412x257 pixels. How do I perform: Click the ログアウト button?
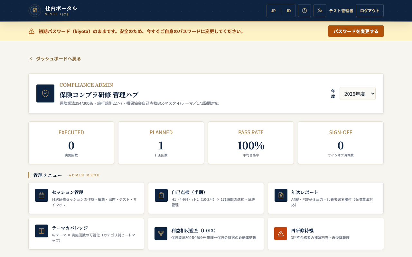[370, 11]
